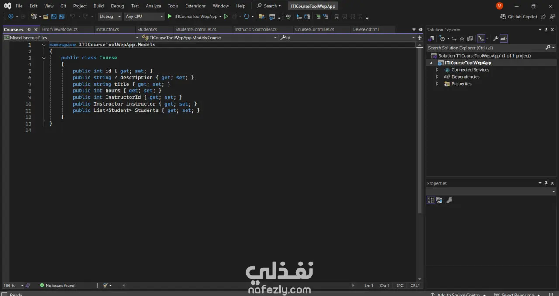The image size is (559, 296).
Task: Click SPC indentation indicator
Action: pyautogui.click(x=400, y=286)
